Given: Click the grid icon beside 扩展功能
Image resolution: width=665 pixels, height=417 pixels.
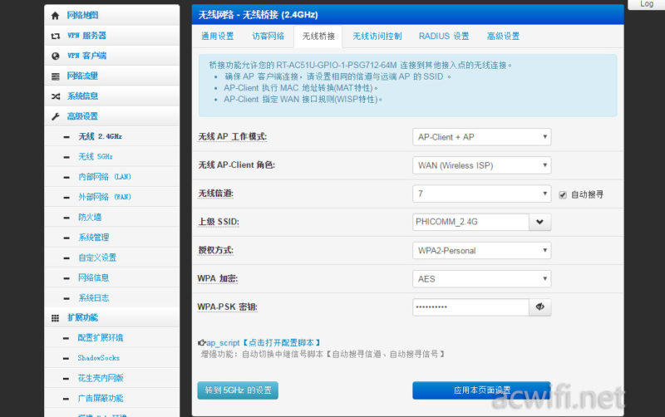Looking at the screenshot, I should 55,318.
